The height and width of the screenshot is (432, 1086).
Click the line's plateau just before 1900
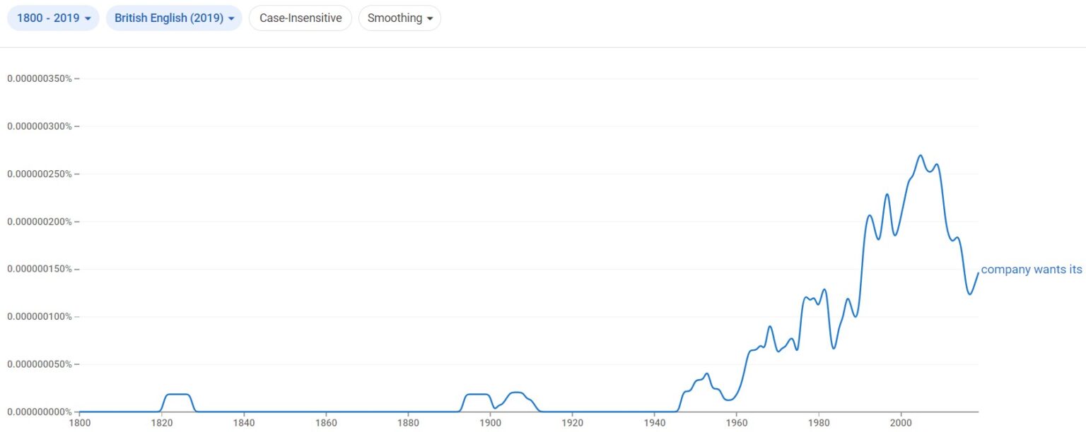(478, 394)
